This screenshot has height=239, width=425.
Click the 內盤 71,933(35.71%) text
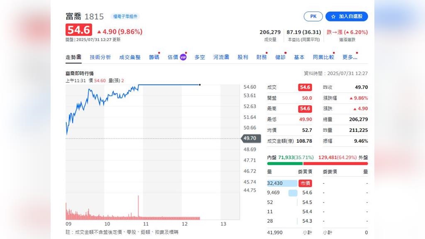(x=290, y=157)
